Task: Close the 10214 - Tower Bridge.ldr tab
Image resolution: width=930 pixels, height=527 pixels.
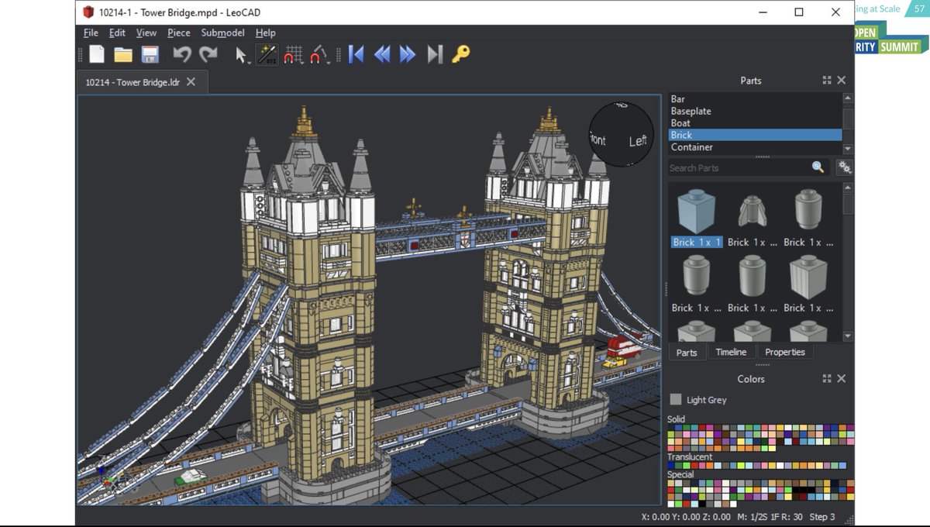Action: (x=191, y=82)
